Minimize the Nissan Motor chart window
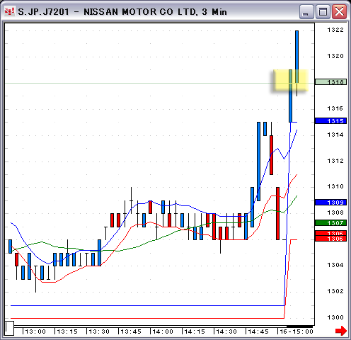Image resolution: width=351 pixels, height=340 pixels. click(x=306, y=12)
